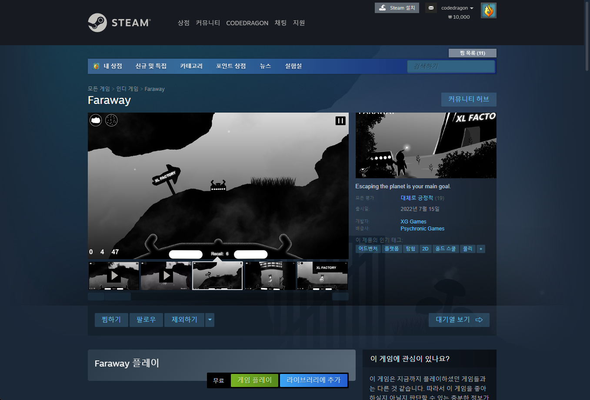Click the thumbnail strip scroll handle
590x400 pixels.
pyautogui.click(x=118, y=297)
